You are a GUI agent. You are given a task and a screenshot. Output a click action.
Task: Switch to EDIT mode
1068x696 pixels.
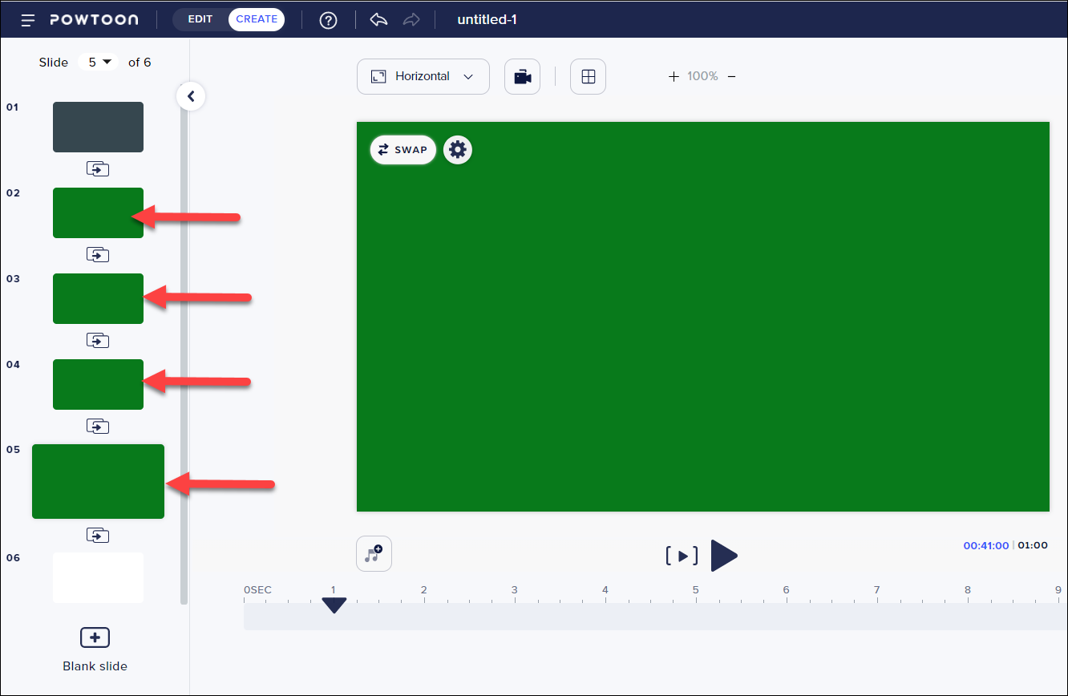click(200, 19)
